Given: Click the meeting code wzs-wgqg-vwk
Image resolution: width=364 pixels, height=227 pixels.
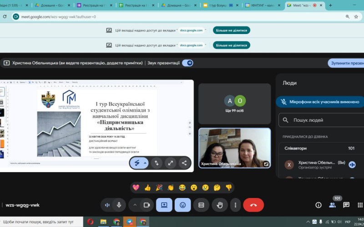Looking at the screenshot, I should point(22,205).
